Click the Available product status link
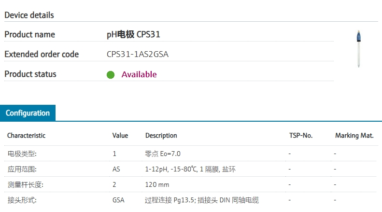Viewport: 382px width, 212px height. 139,74
